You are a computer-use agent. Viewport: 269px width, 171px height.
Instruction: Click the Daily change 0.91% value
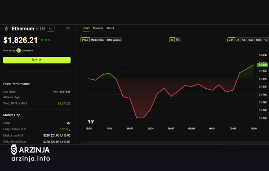65,129
